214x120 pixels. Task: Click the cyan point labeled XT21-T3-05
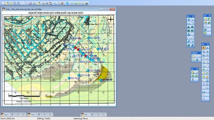pos(69,78)
